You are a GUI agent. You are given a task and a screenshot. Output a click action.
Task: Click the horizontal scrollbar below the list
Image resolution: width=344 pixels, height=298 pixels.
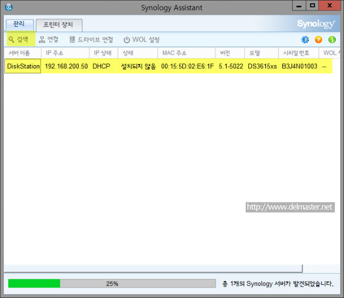153,268
